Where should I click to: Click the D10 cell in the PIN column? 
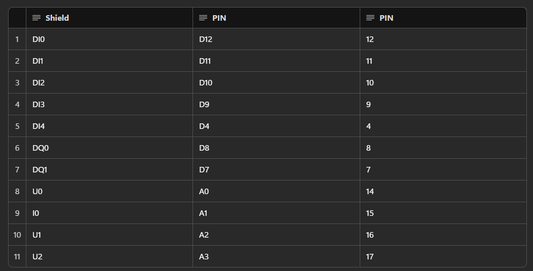(206, 83)
